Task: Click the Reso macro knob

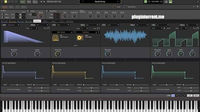Action: click(98, 16)
